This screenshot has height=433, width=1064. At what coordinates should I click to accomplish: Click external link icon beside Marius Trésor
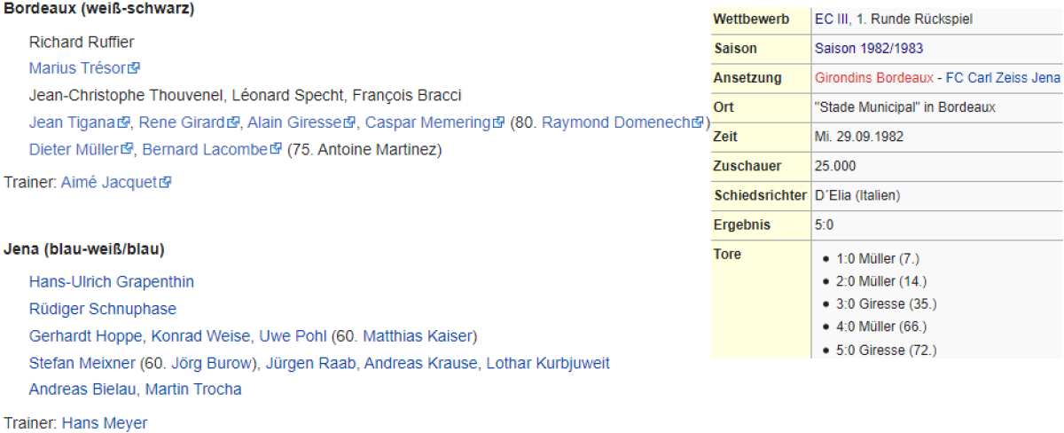coord(135,67)
